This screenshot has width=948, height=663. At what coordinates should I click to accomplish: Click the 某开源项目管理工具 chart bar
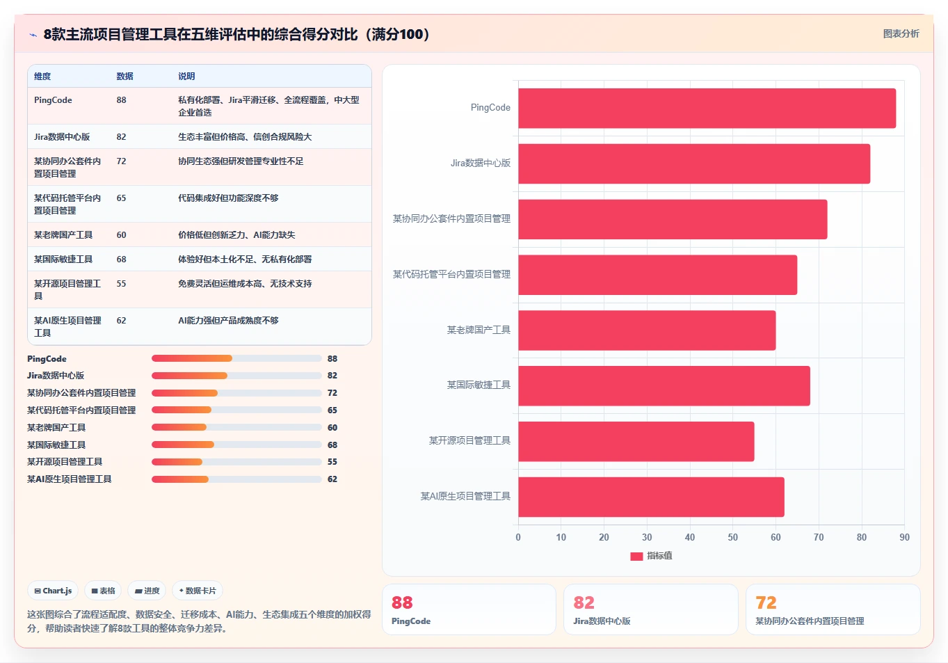tap(636, 441)
